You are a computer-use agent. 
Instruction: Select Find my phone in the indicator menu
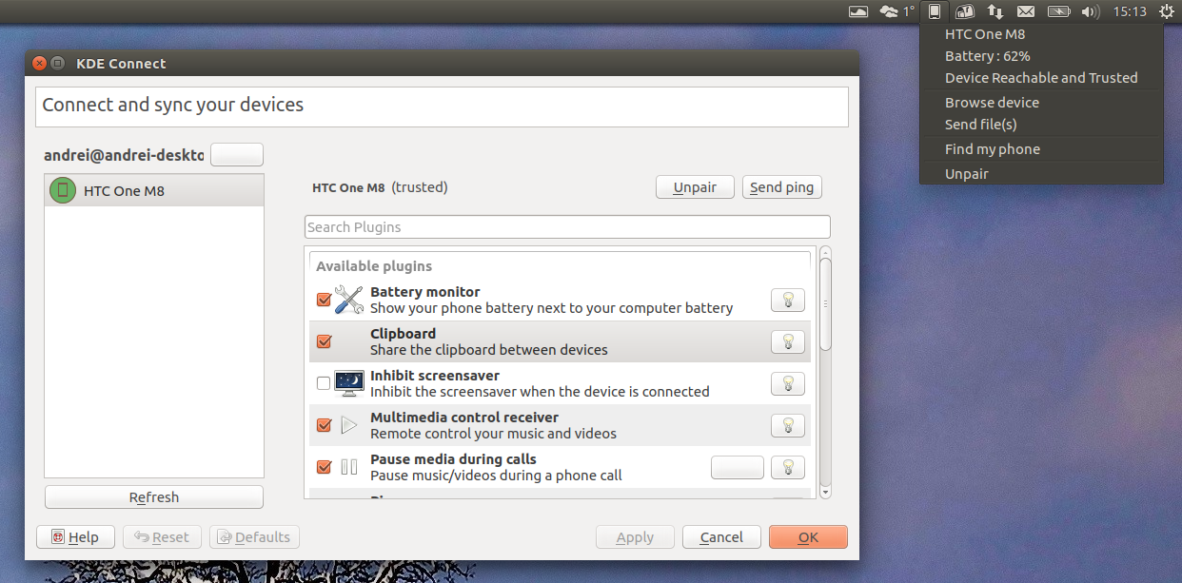[x=992, y=148]
